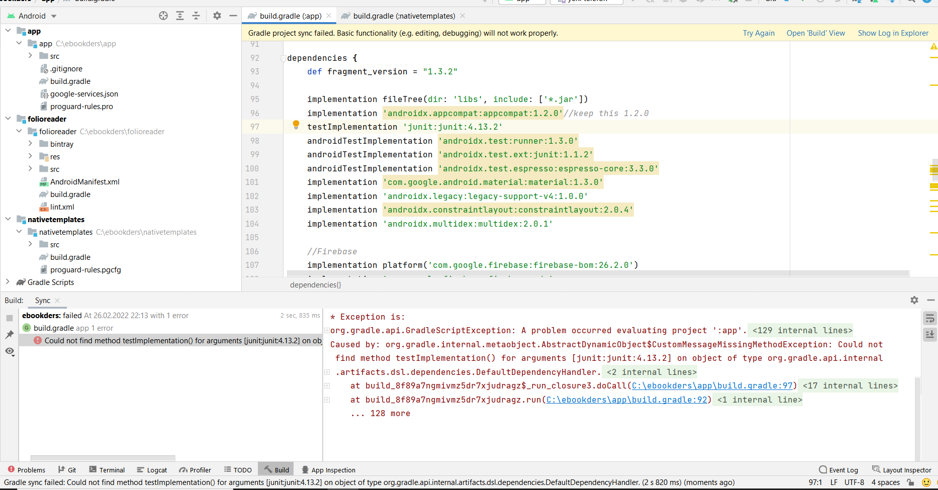Click the red error icon on sync failure row
The width and height of the screenshot is (938, 490).
(x=38, y=340)
